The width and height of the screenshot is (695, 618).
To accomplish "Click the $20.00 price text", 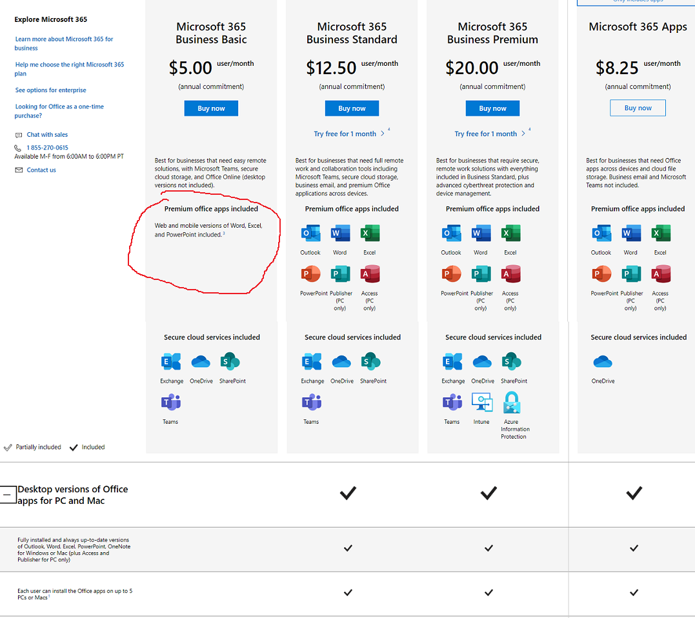I will 472,68.
